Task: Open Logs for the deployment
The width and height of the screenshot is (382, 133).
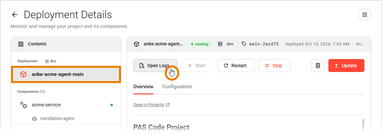Action: [x=155, y=66]
